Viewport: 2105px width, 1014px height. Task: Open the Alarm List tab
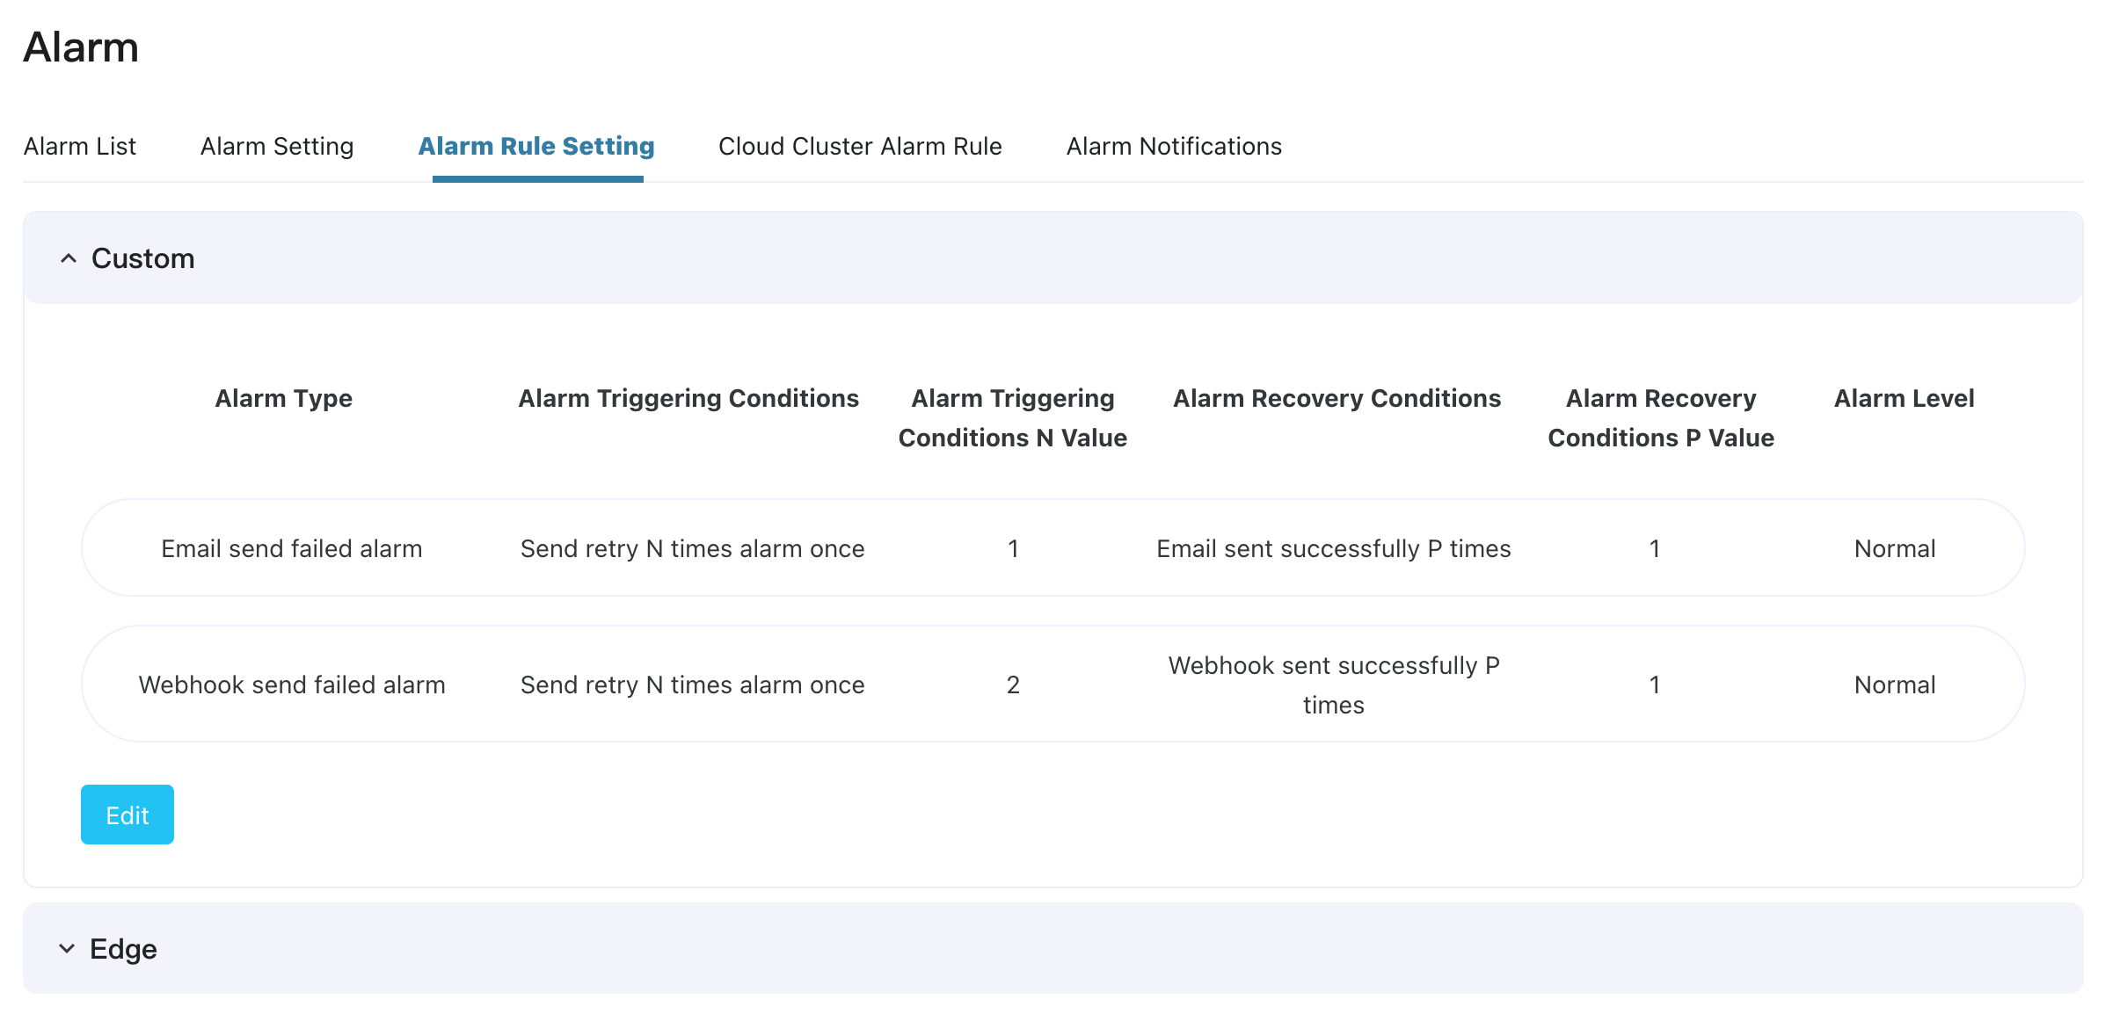coord(80,146)
